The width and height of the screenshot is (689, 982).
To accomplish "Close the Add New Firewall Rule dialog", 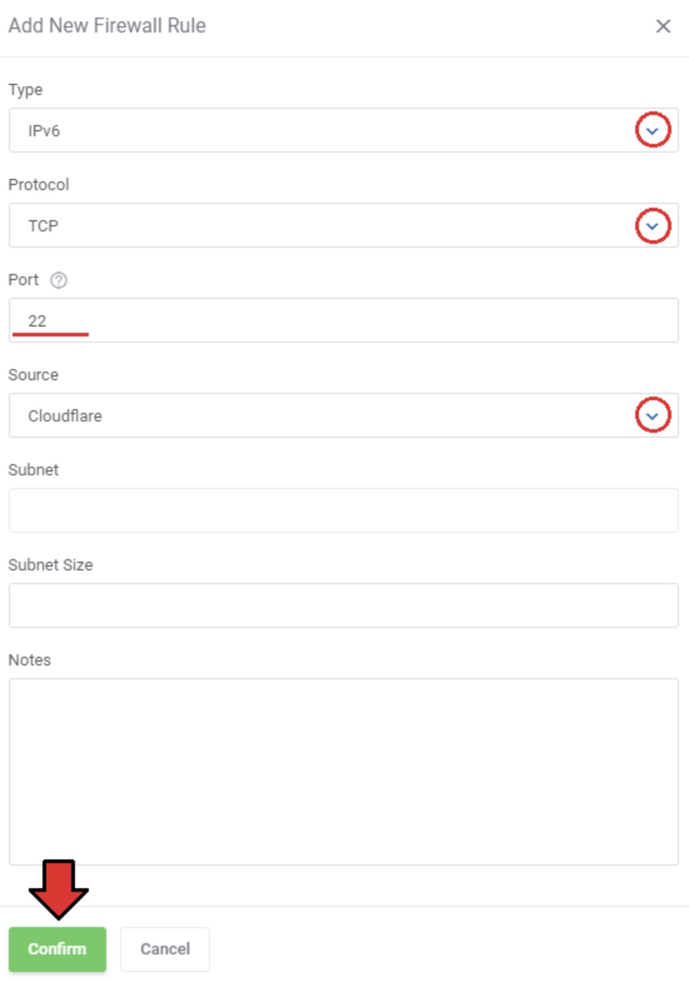I will [x=663, y=26].
